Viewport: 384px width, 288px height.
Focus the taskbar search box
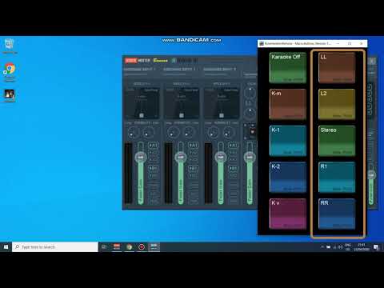click(55, 247)
